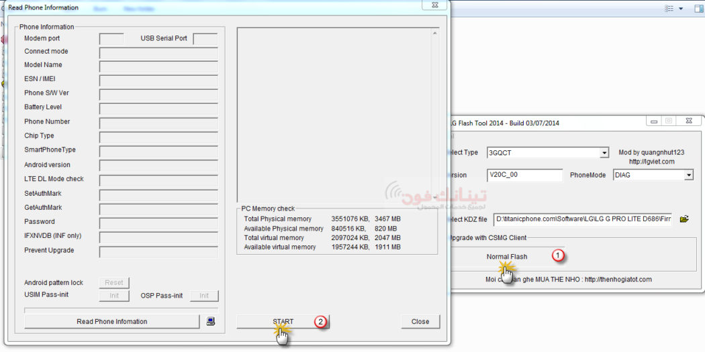Screen dimensions: 705x352
Task: Click the 'PC Memory check' group label
Action: (x=268, y=209)
